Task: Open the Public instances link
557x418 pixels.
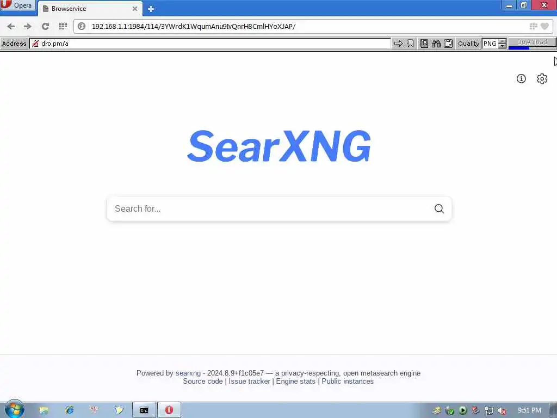Action: [348, 382]
